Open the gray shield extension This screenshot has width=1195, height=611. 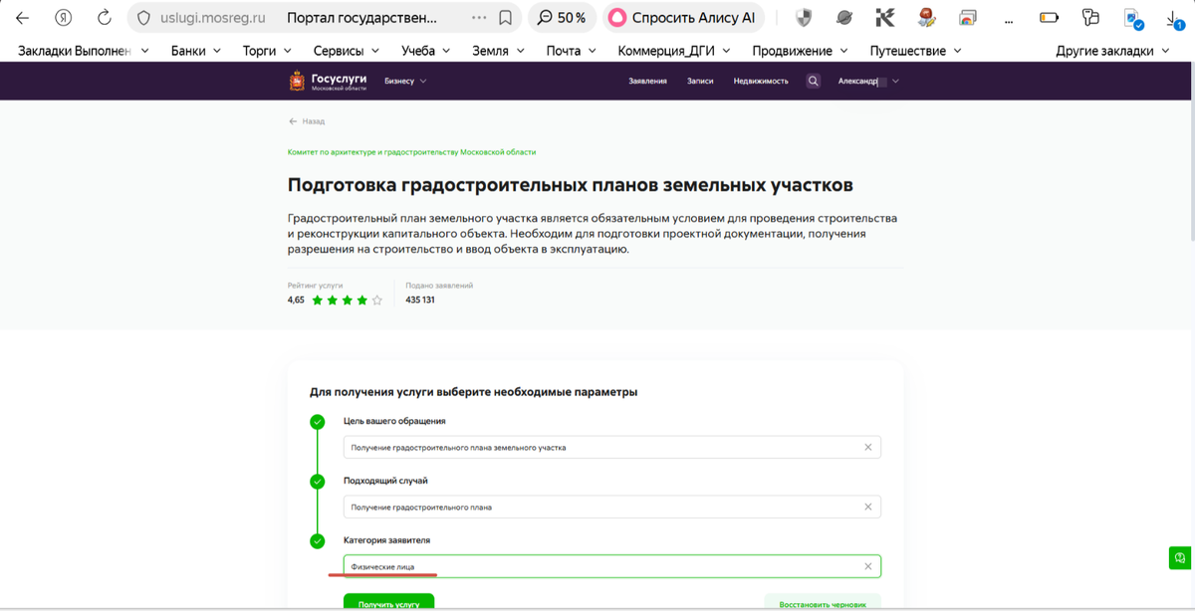pyautogui.click(x=804, y=18)
